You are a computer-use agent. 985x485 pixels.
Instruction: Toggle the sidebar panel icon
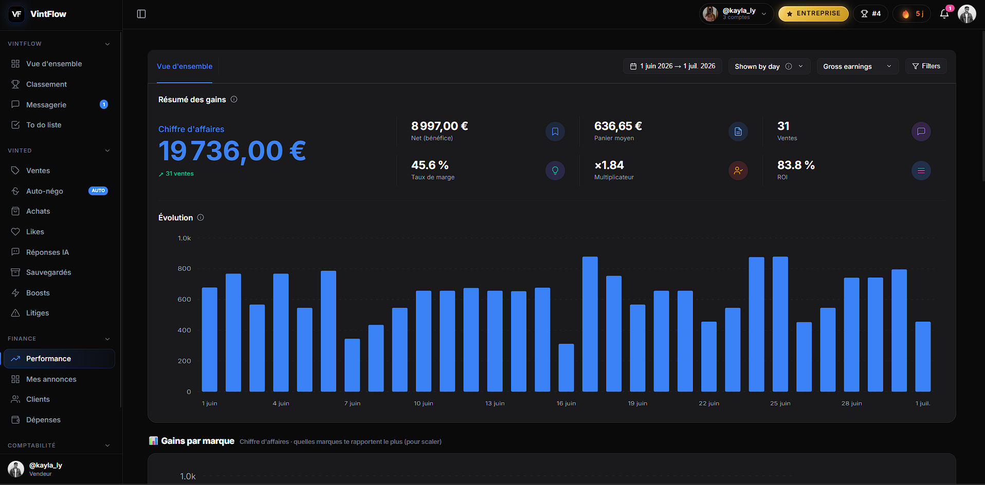(x=141, y=14)
